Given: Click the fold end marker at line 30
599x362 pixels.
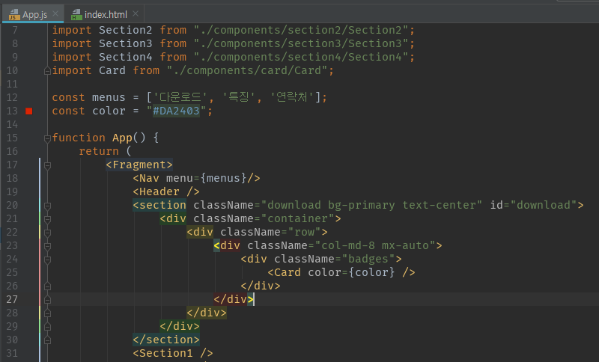Looking at the screenshot, I should pyautogui.click(x=47, y=340).
